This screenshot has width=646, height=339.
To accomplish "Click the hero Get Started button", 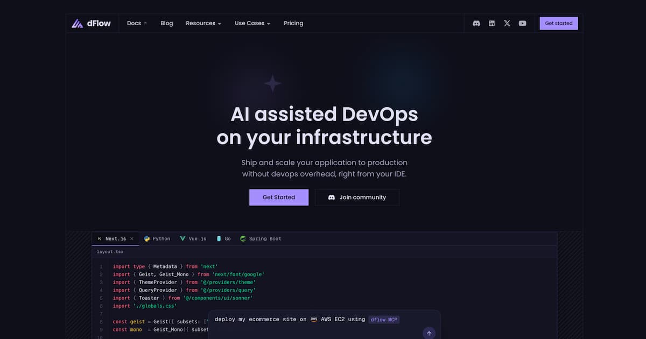I will [x=279, y=197].
